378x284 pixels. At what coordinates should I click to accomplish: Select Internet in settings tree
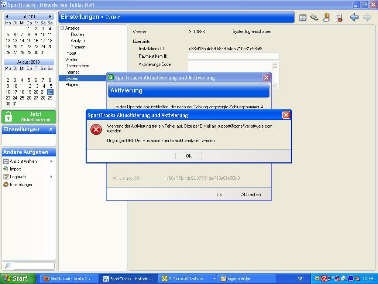pyautogui.click(x=72, y=72)
